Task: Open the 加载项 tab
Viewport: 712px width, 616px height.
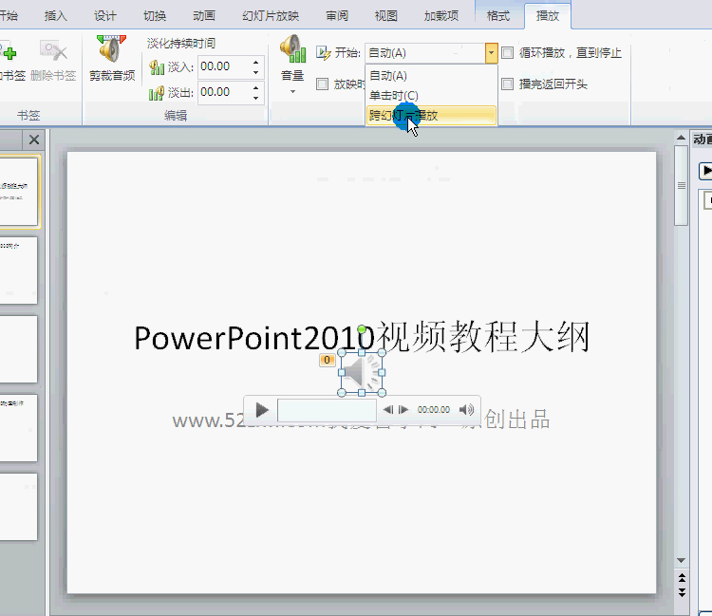Action: point(441,16)
